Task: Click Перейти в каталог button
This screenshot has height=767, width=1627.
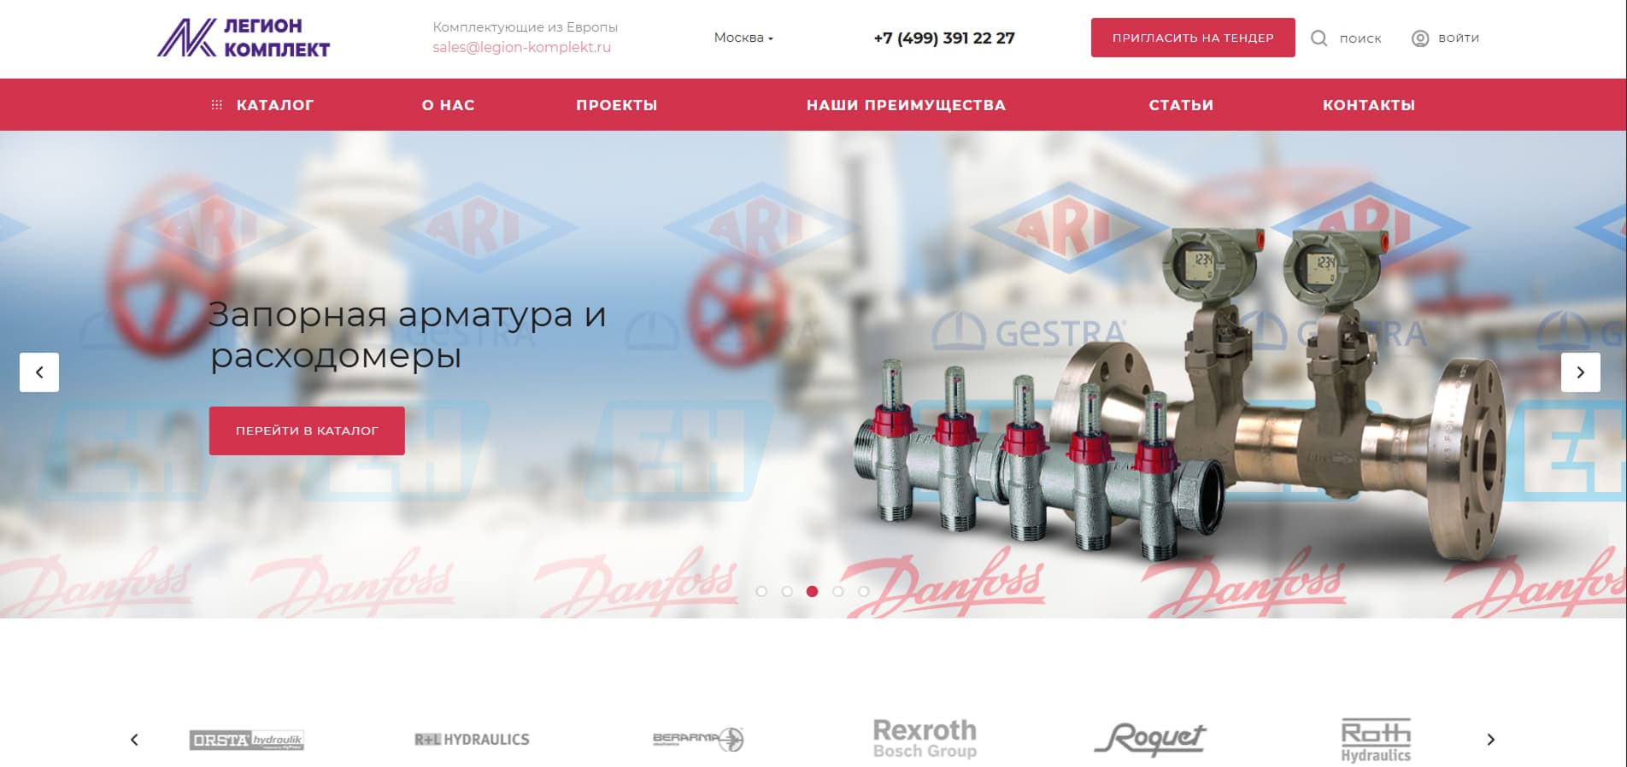Action: point(307,430)
